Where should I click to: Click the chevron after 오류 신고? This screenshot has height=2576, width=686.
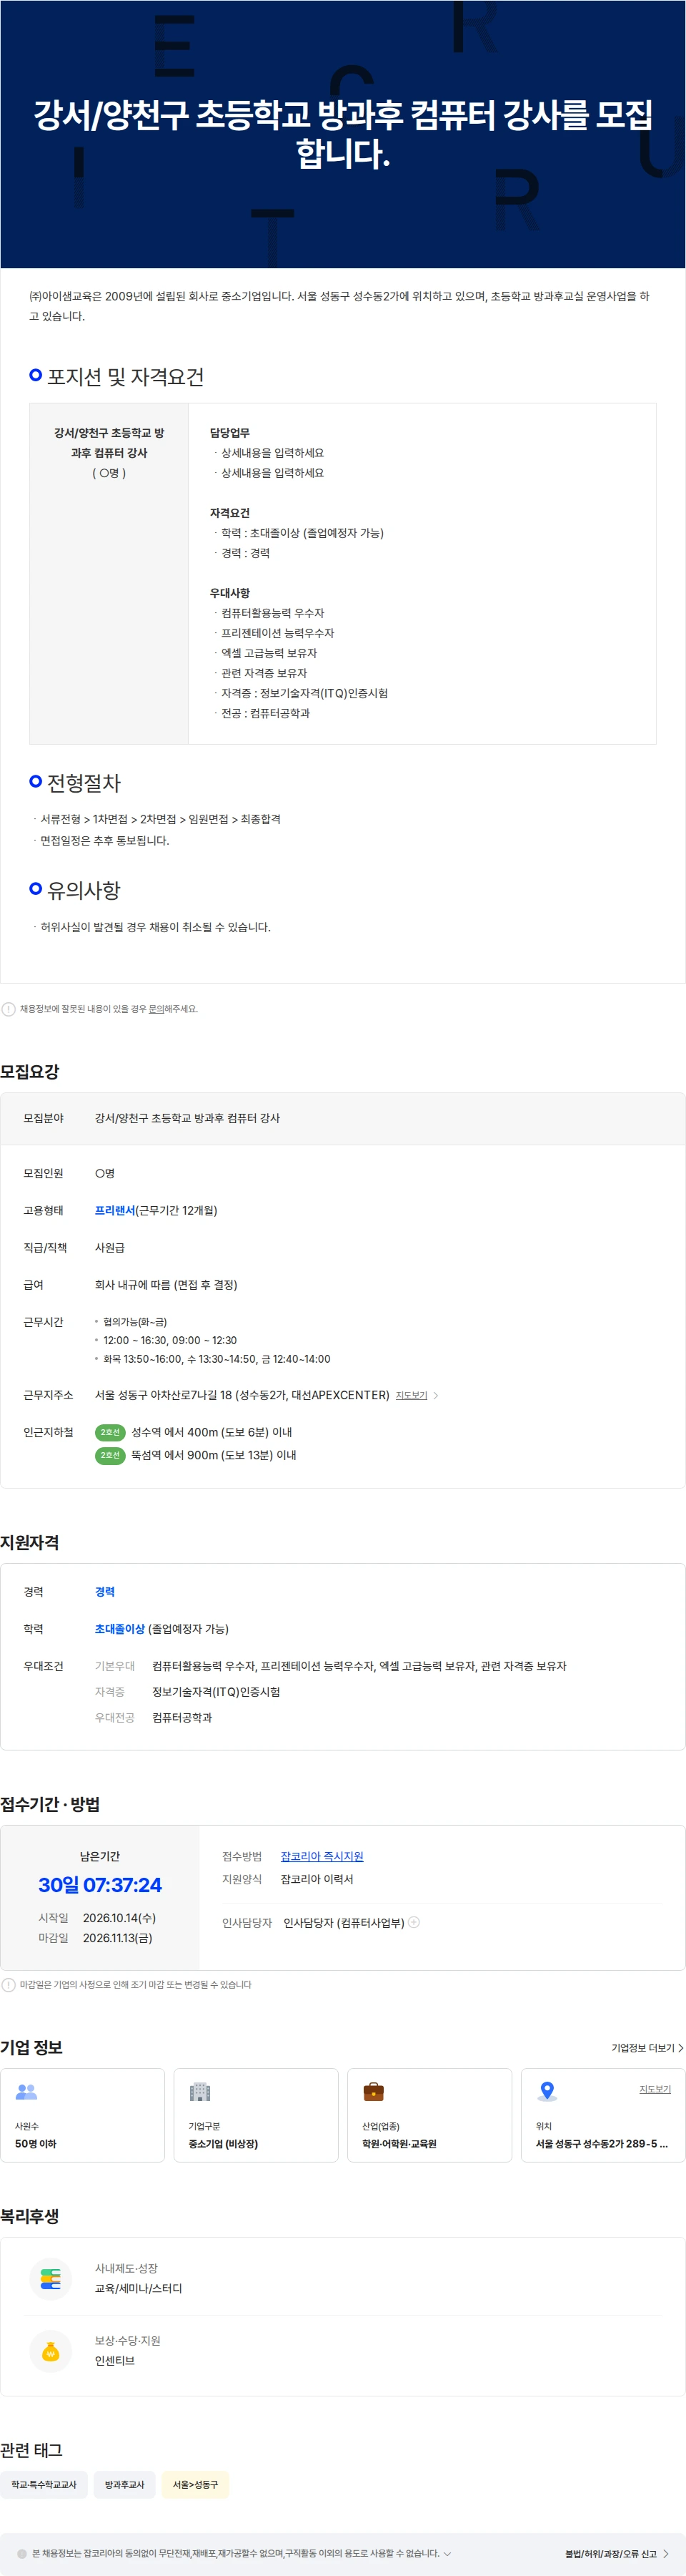tap(666, 2554)
